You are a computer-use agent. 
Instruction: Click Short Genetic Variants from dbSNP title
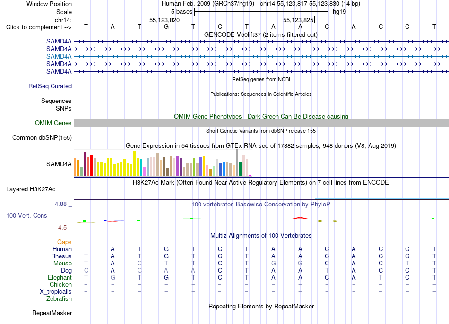coord(261,131)
